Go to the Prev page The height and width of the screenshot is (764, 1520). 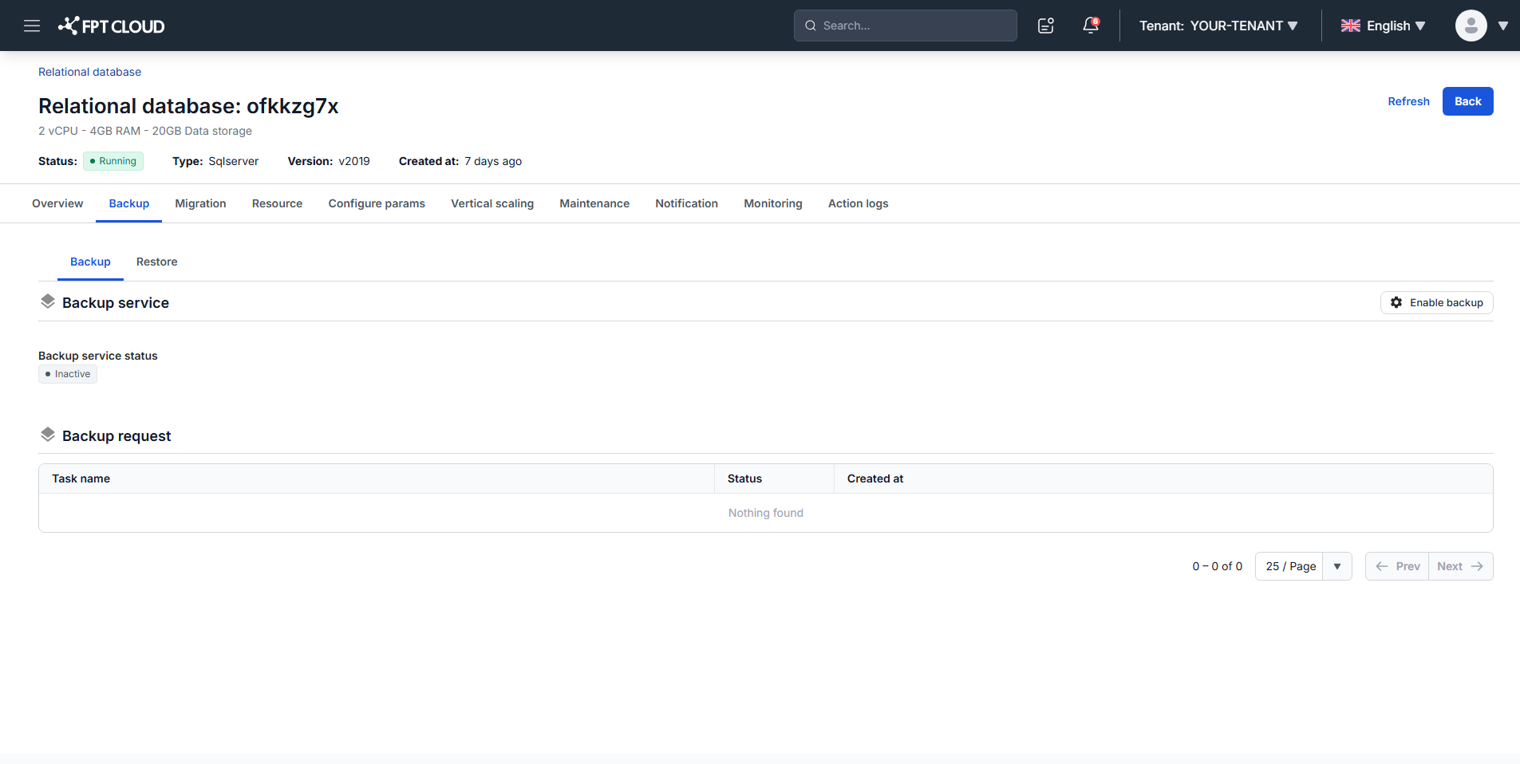pyautogui.click(x=1397, y=566)
